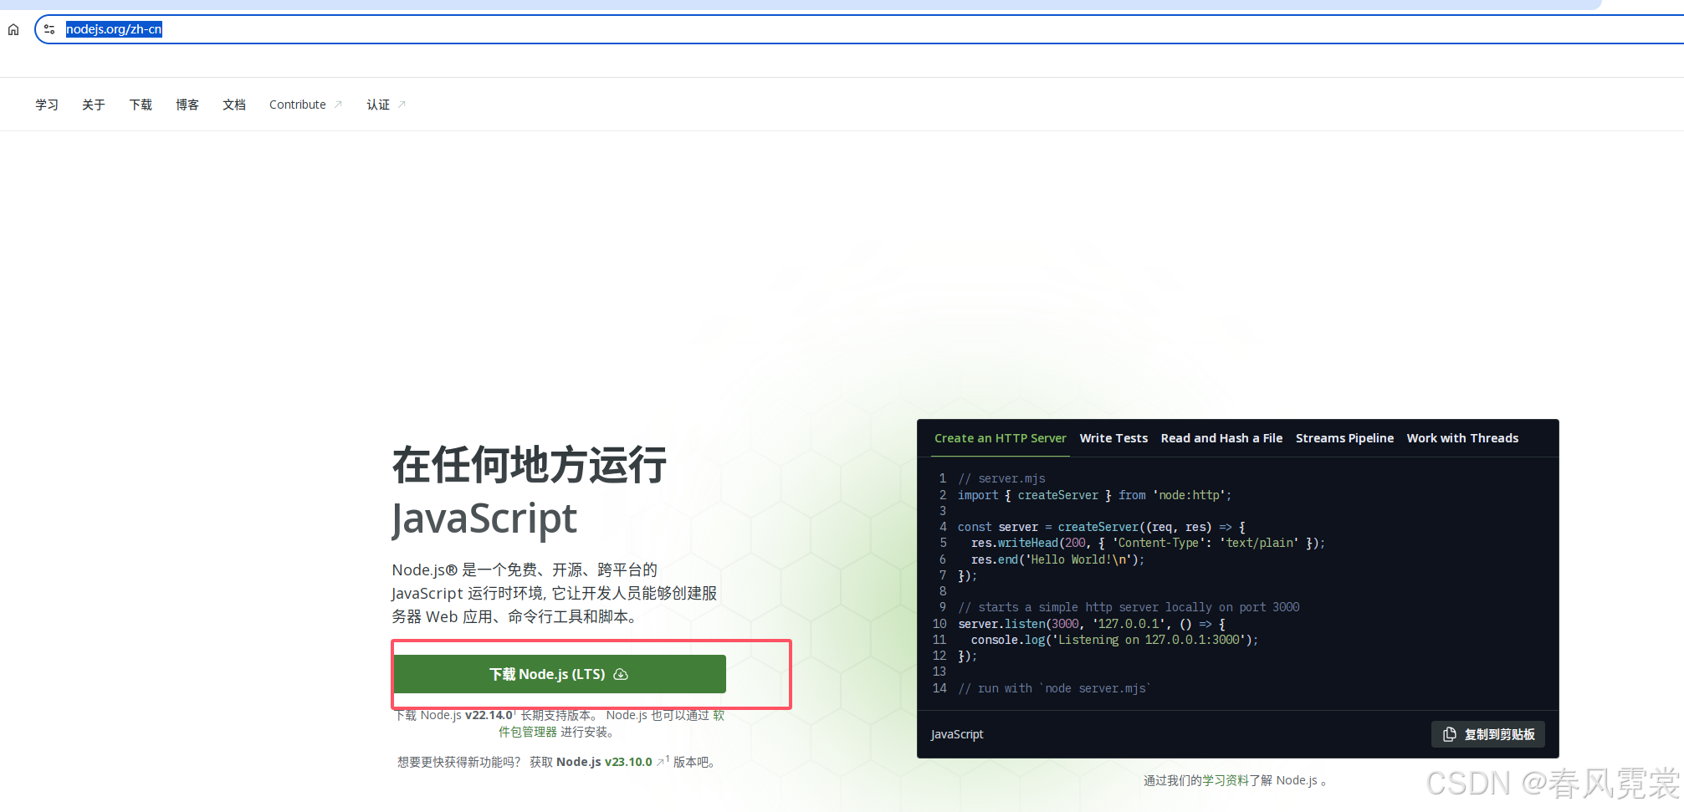Click the 复制到剪贴板 copy button
The width and height of the screenshot is (1684, 812).
click(1488, 734)
